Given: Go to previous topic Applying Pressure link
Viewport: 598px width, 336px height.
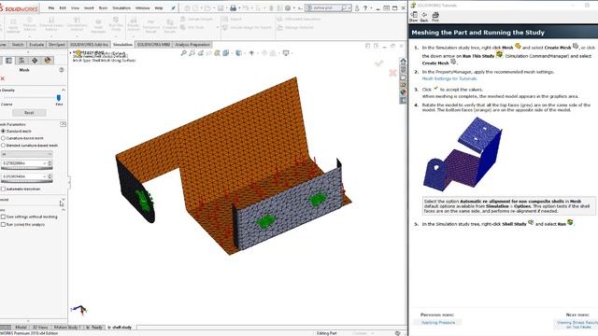Looking at the screenshot, I should [438, 322].
